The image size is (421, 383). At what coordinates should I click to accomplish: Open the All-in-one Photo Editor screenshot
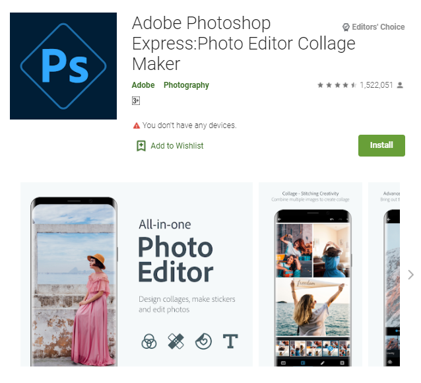137,274
